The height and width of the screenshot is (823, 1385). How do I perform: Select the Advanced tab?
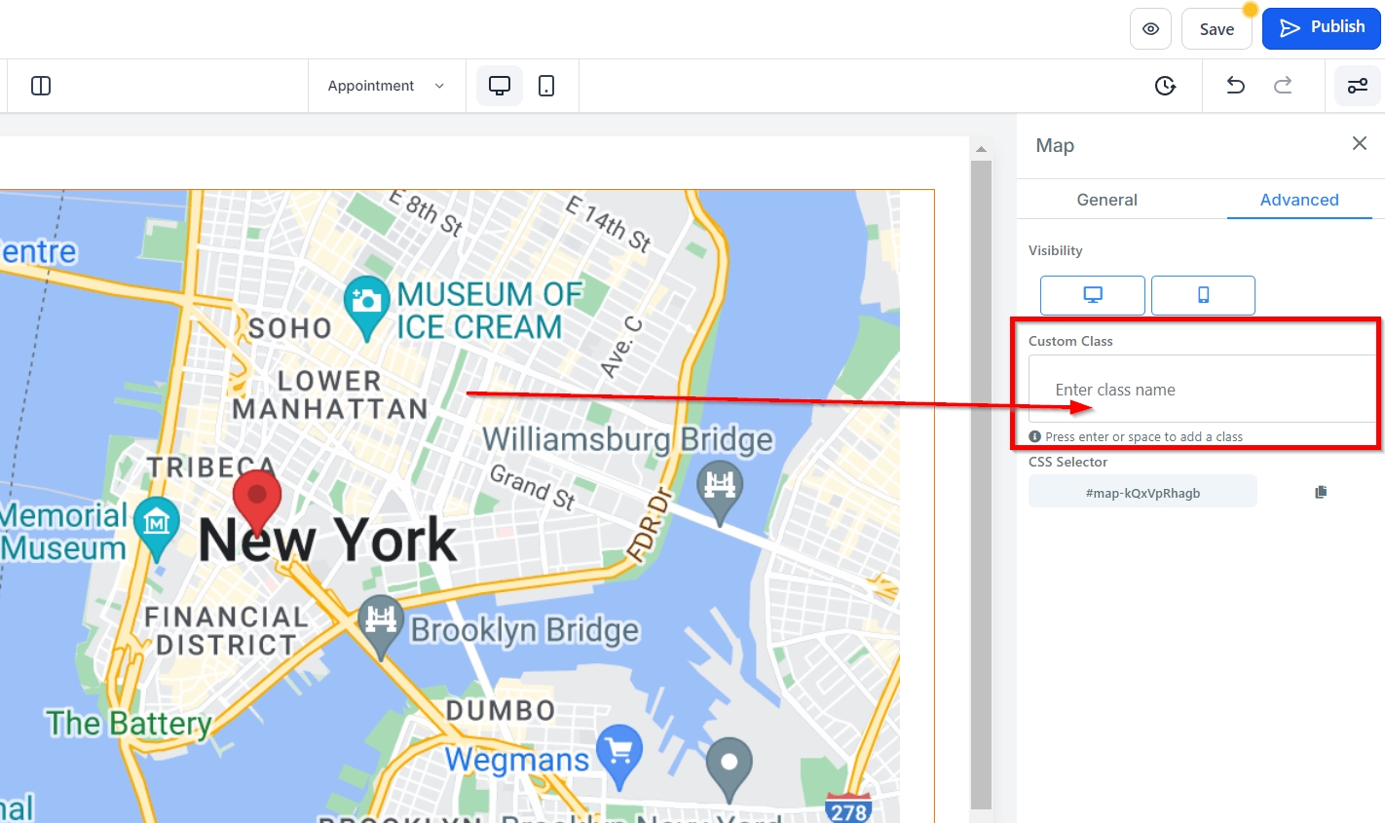[x=1298, y=200]
